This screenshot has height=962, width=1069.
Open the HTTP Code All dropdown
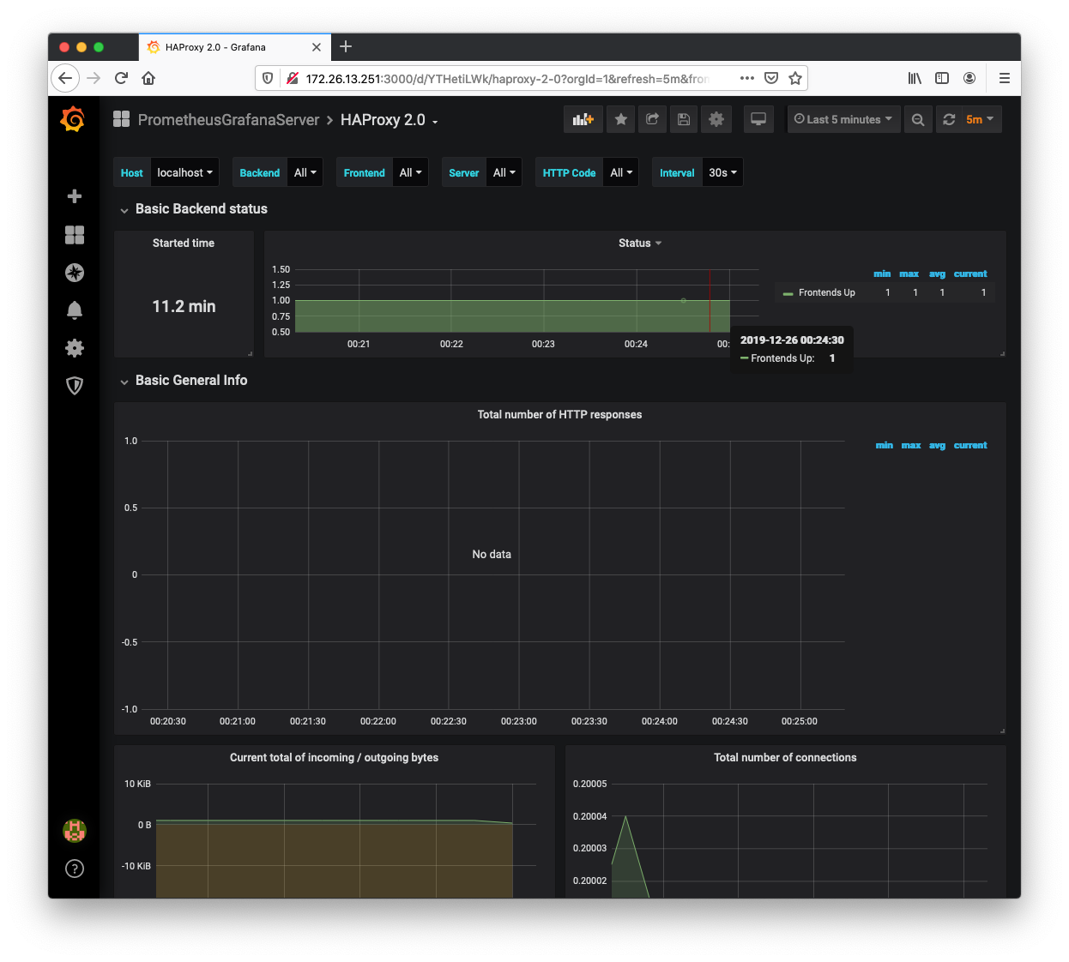(619, 171)
